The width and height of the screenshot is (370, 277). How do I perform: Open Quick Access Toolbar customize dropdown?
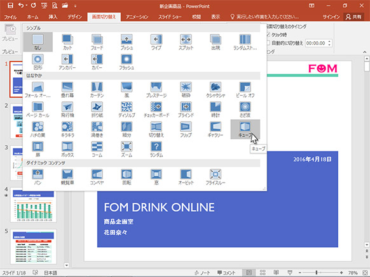coord(75,6)
